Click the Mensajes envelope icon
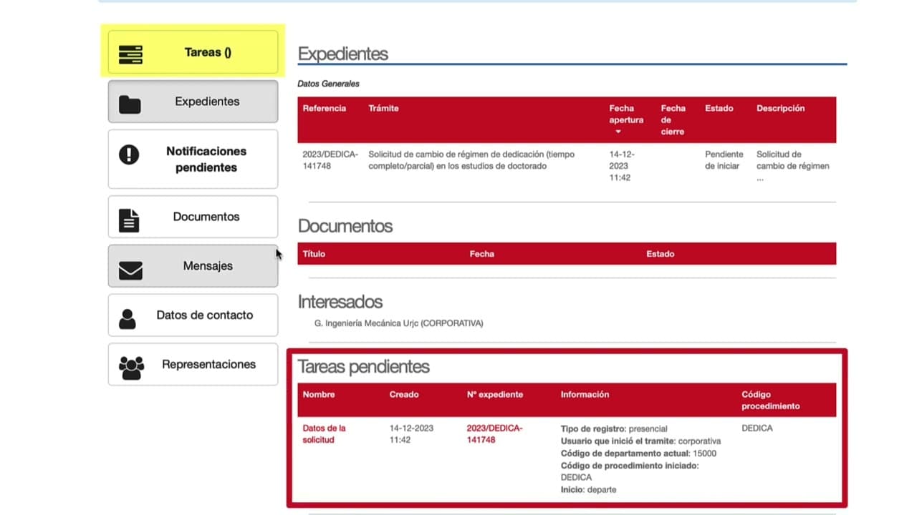The height and width of the screenshot is (515, 917). (130, 270)
